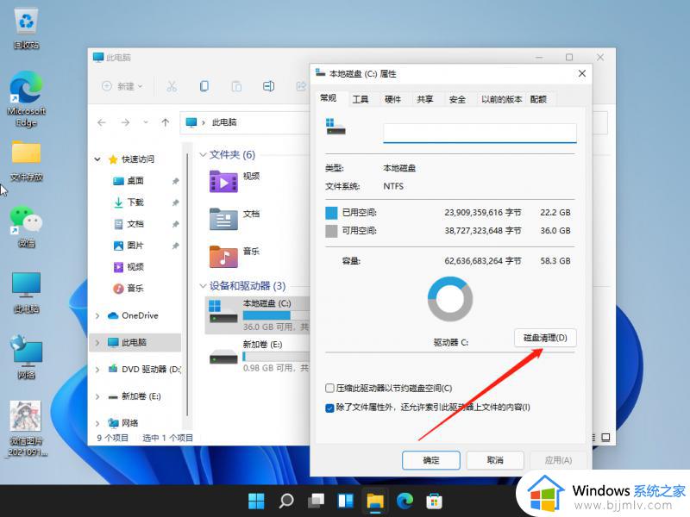
Task: Select the 视频 folder icon in file list
Action: pyautogui.click(x=223, y=182)
